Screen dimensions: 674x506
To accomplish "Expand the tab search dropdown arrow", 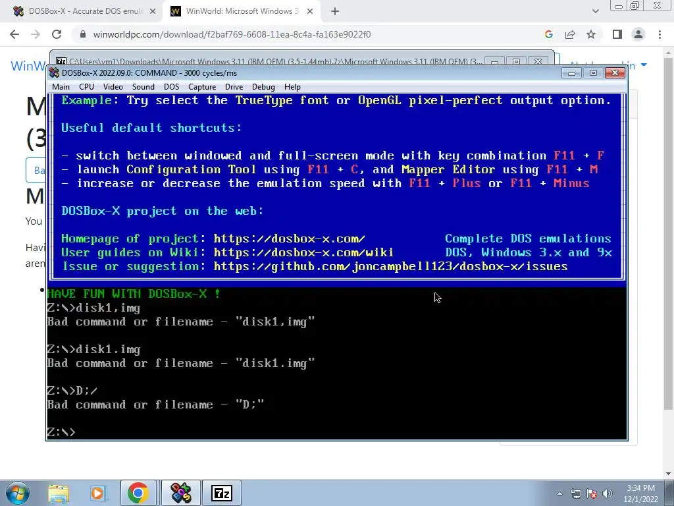I will click(595, 12).
